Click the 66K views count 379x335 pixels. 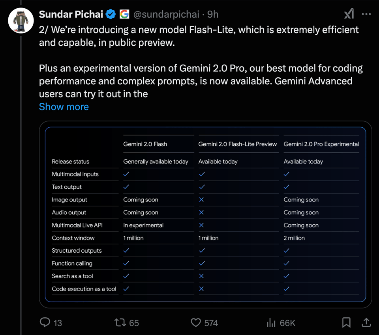[287, 323]
